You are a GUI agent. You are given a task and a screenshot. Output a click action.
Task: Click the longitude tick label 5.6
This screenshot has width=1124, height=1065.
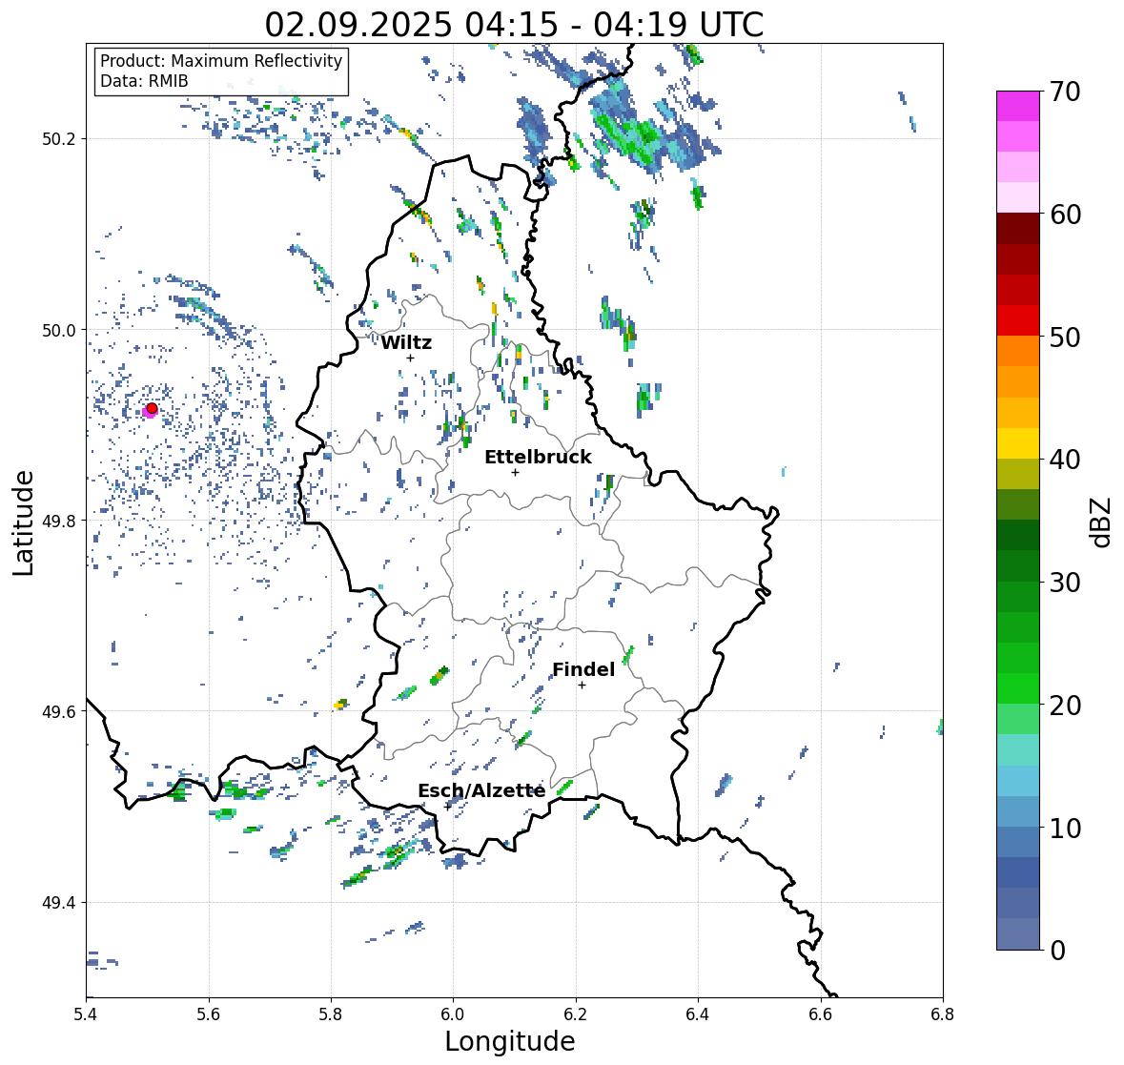coord(209,1014)
